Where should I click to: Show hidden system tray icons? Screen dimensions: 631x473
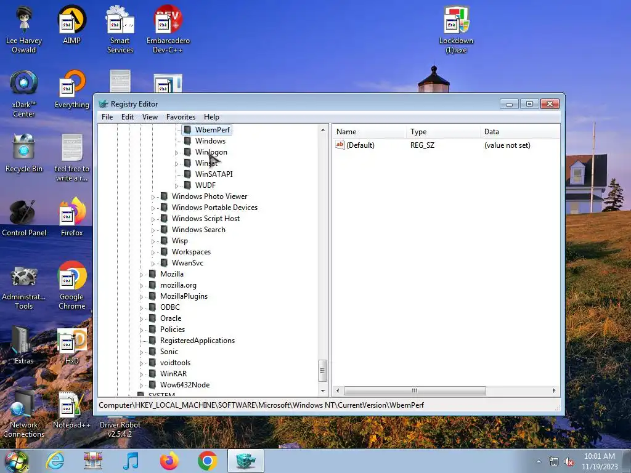click(539, 461)
